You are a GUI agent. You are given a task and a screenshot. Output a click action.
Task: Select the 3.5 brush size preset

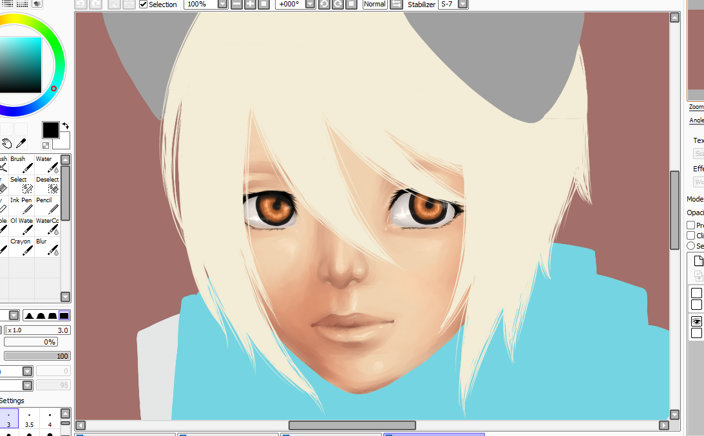pyautogui.click(x=29, y=420)
